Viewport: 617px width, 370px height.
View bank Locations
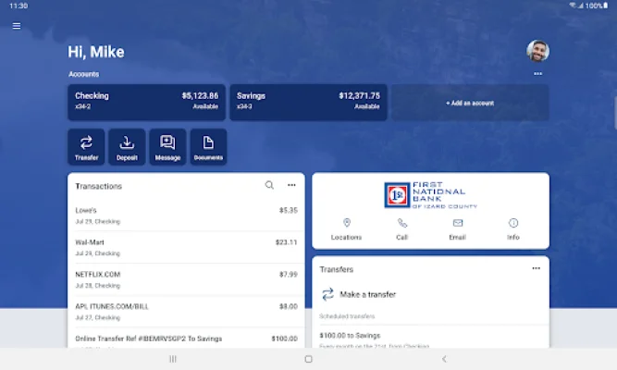[347, 228]
